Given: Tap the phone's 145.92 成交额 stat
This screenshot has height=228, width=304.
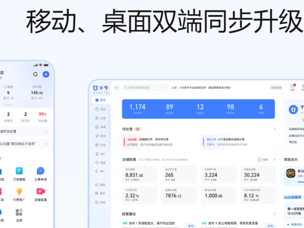Looking at the screenshot, I should coord(37,93).
